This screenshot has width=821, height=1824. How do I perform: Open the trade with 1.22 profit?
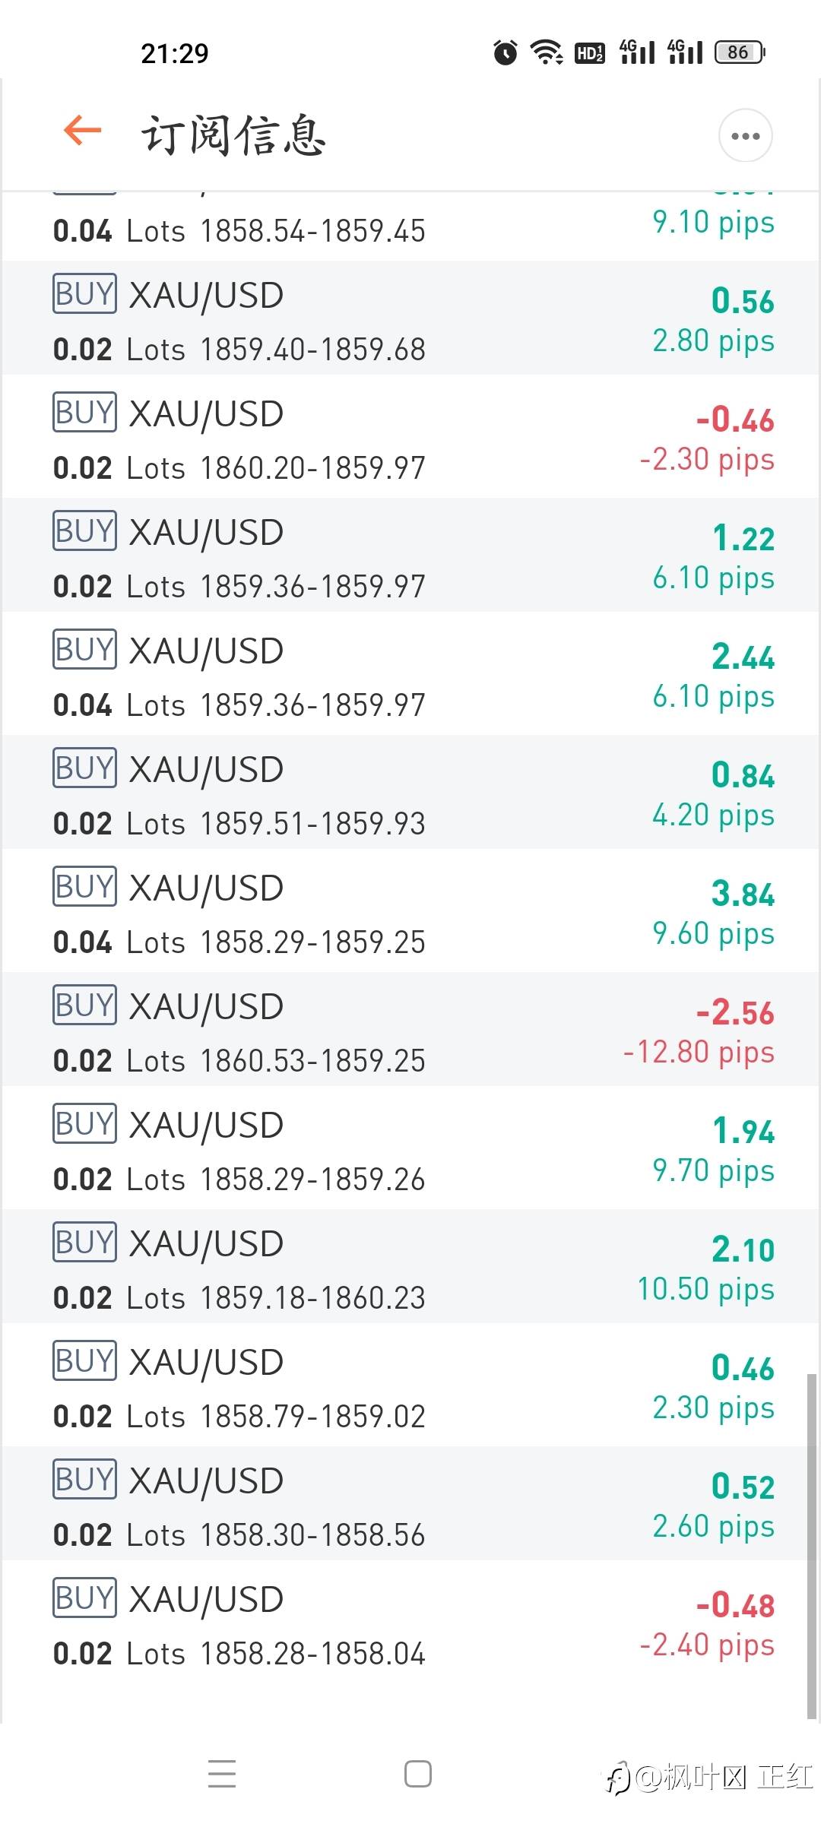click(410, 556)
